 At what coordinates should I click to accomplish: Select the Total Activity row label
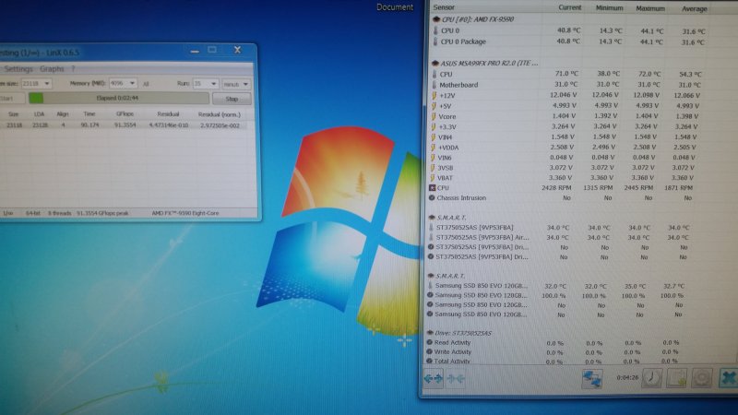click(x=452, y=361)
